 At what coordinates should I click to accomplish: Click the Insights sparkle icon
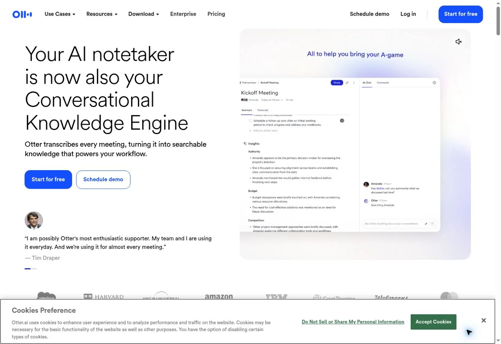point(245,143)
